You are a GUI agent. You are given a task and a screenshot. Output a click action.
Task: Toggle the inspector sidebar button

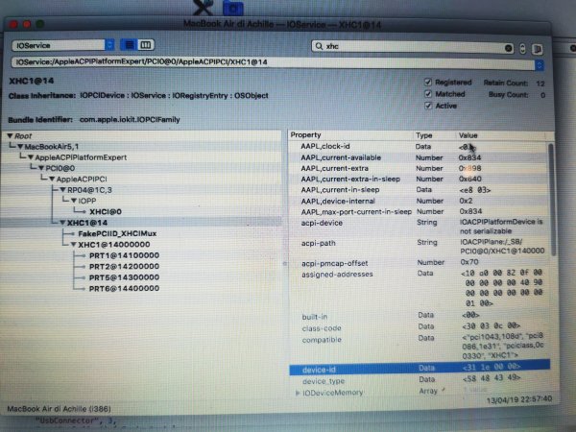(537, 49)
